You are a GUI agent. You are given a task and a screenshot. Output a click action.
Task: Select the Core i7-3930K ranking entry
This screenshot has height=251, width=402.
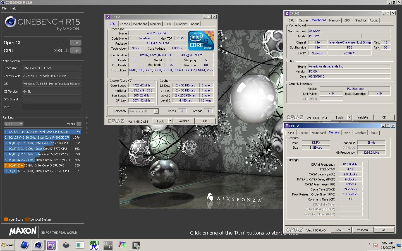point(42,137)
